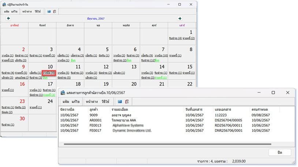Open แฟ้ม menu in calendar window
This screenshot has height=167, width=298.
pos(6,11)
